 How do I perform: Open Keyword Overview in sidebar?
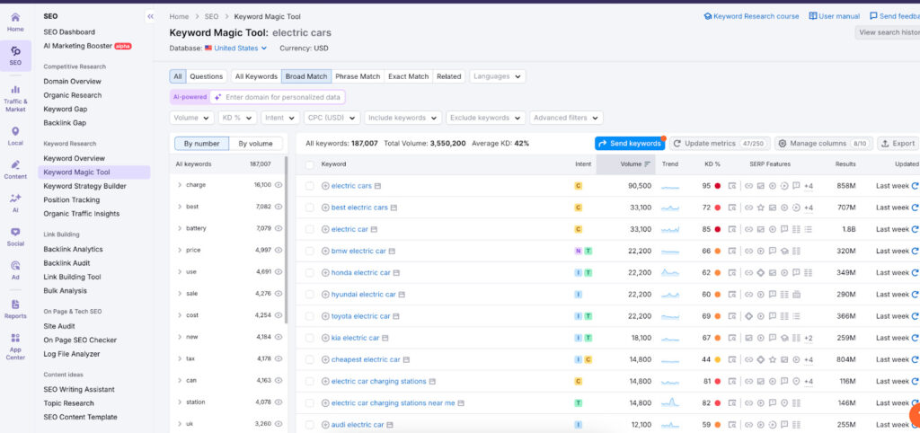74,158
